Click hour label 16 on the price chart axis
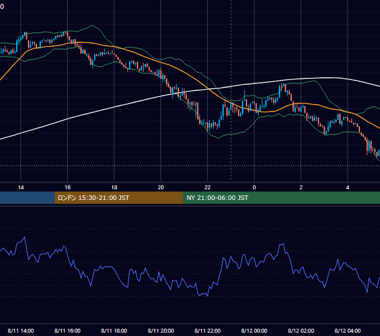The image size is (380, 336). point(68,188)
